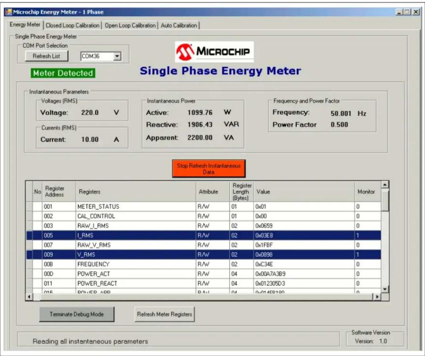Click Stop Refresh Instantaneous Data button

point(209,169)
